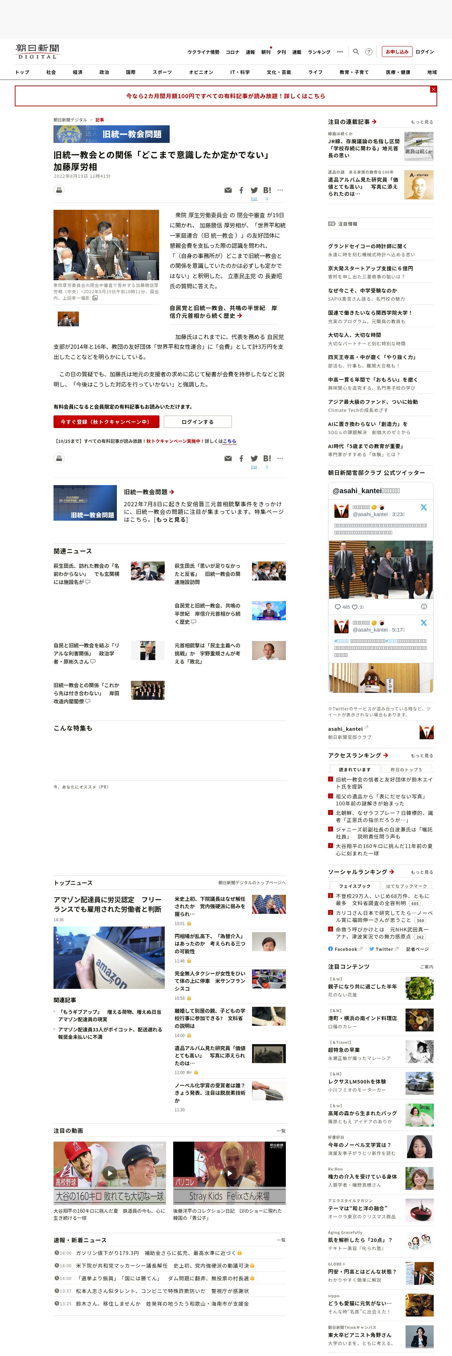
Task: Click Facebook icon in the share row after the campaign notice
Action: pos(241,458)
